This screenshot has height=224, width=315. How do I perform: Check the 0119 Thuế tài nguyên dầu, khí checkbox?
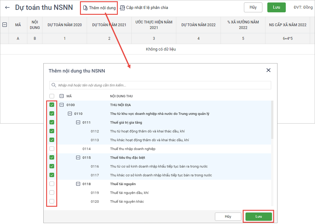52,193
